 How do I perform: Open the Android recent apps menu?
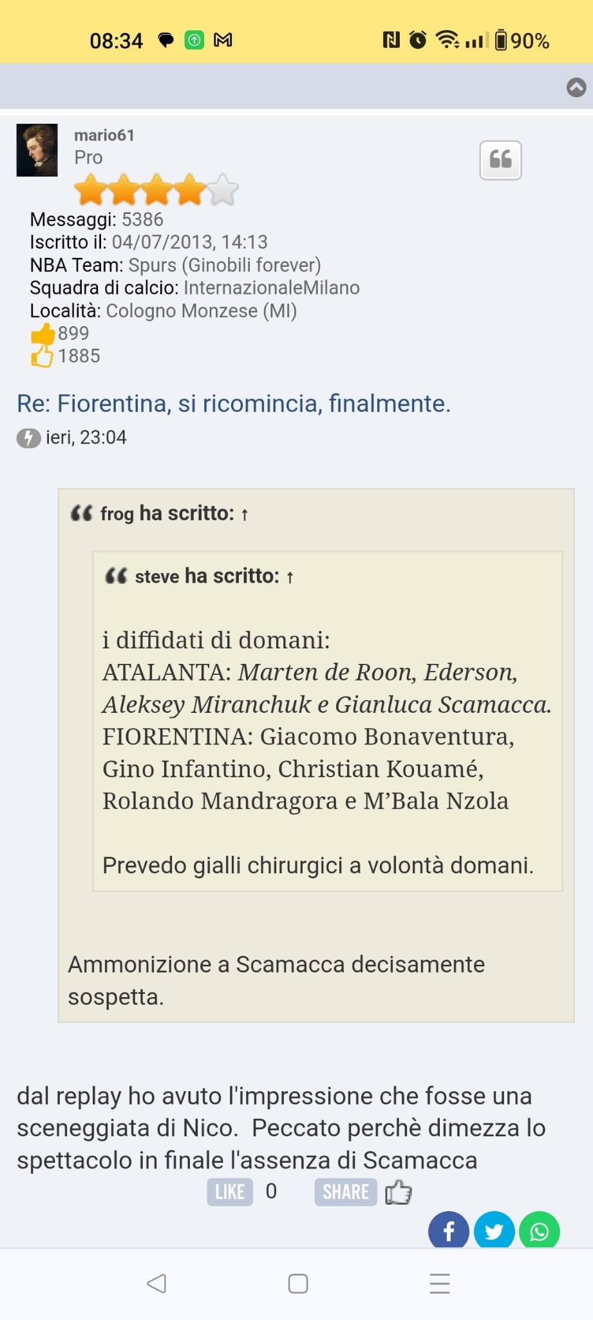tap(440, 1283)
